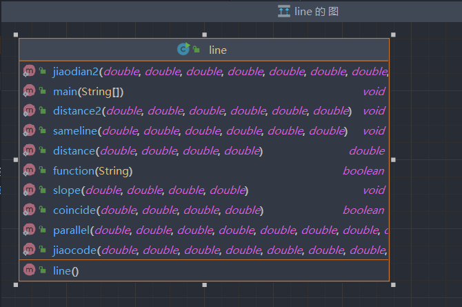
Task: Click the middle-right edge handle of the line node
Action: point(393,160)
